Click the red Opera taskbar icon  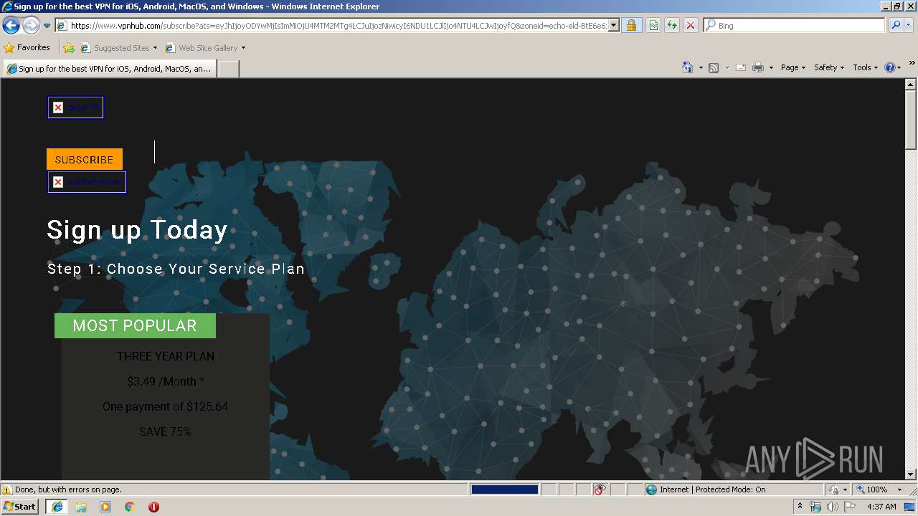point(153,507)
